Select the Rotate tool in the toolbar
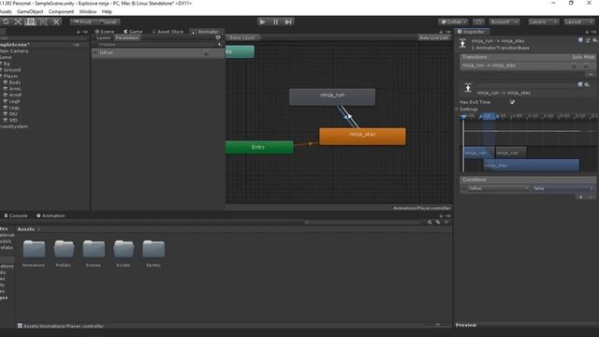Viewport: 599px width, 337px height. tap(7, 22)
